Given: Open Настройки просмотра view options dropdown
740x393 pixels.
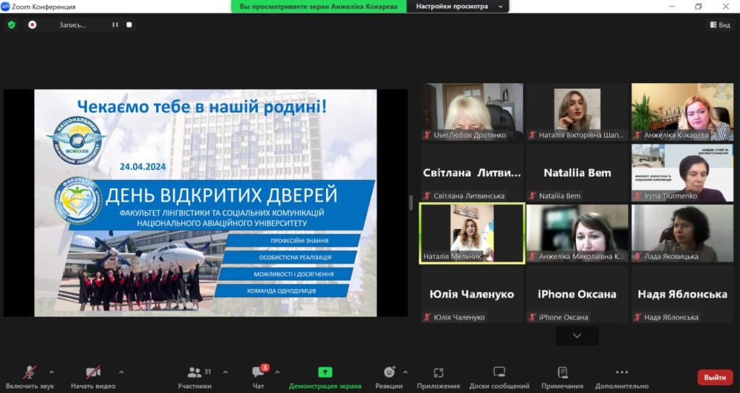Looking at the screenshot, I should 457,7.
